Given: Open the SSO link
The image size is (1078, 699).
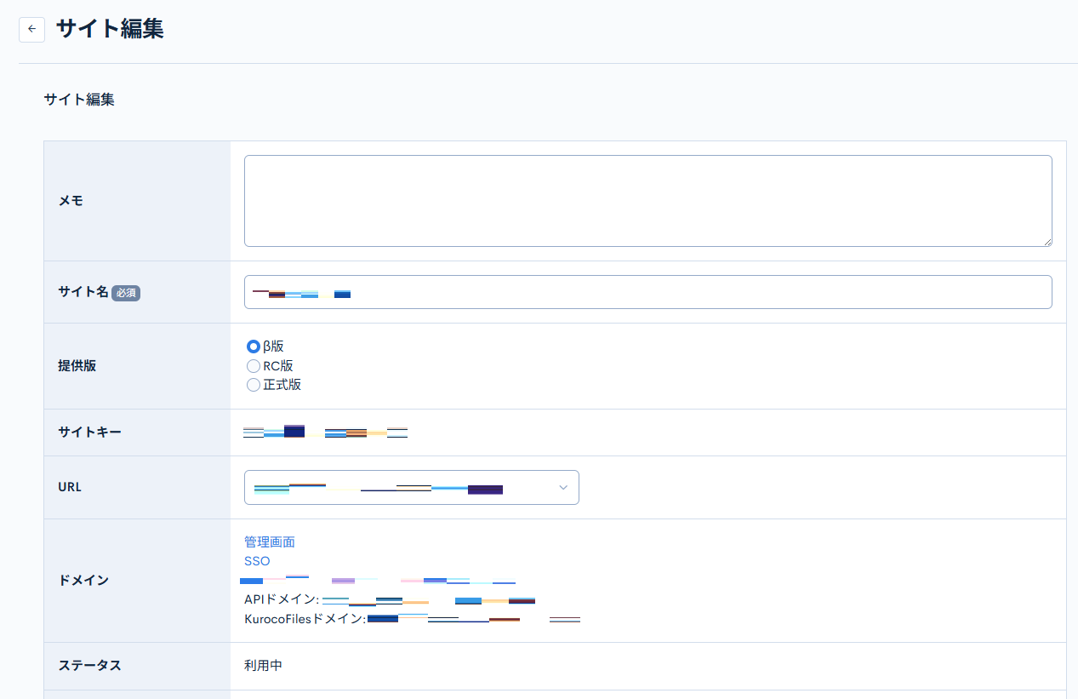Looking at the screenshot, I should click(257, 561).
